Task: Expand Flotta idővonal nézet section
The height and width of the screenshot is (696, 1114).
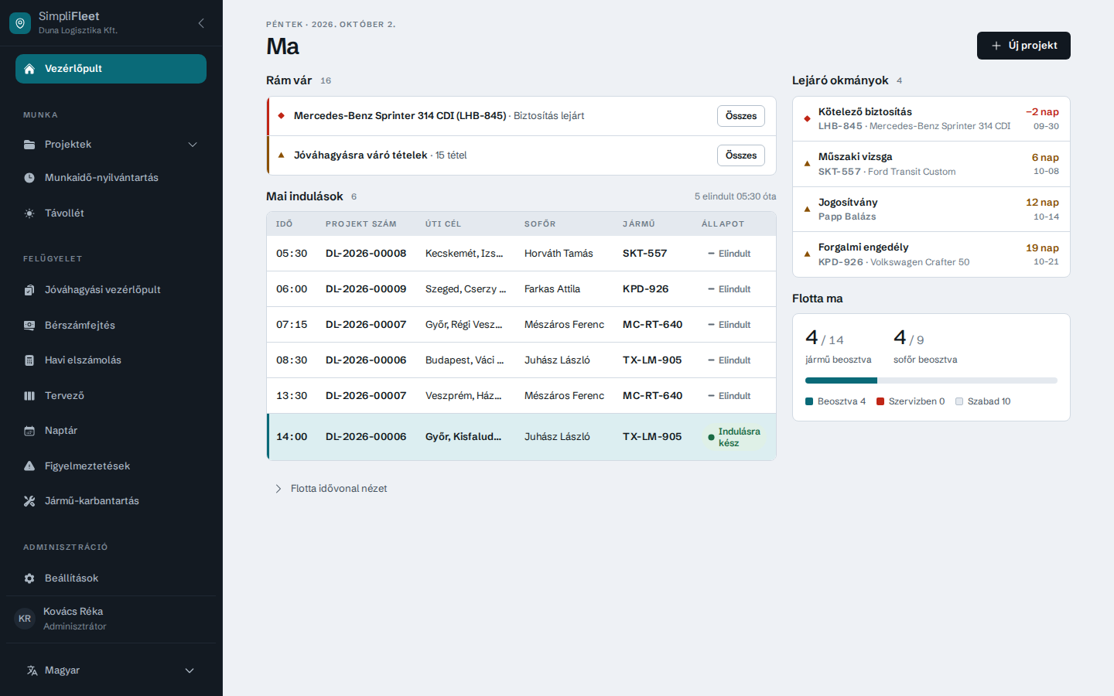Action: tap(331, 489)
